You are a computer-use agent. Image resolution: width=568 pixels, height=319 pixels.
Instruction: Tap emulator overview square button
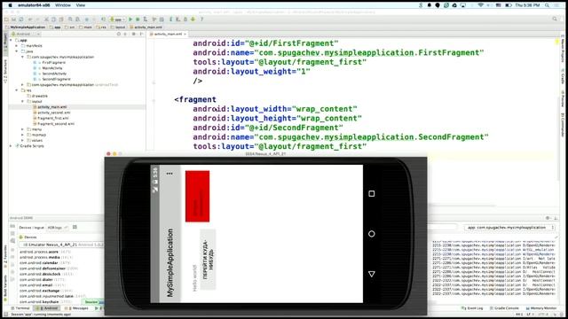pyautogui.click(x=371, y=194)
